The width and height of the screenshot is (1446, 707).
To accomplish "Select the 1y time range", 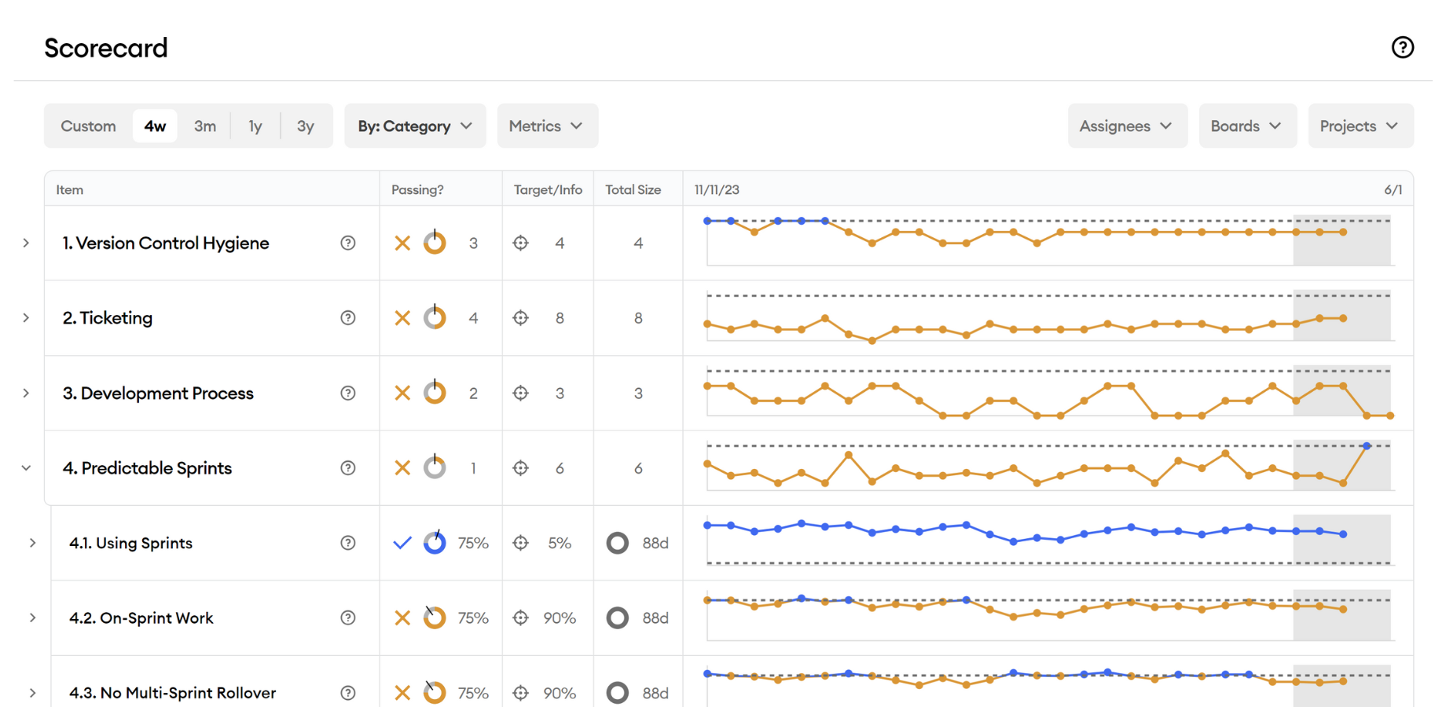I will [255, 126].
